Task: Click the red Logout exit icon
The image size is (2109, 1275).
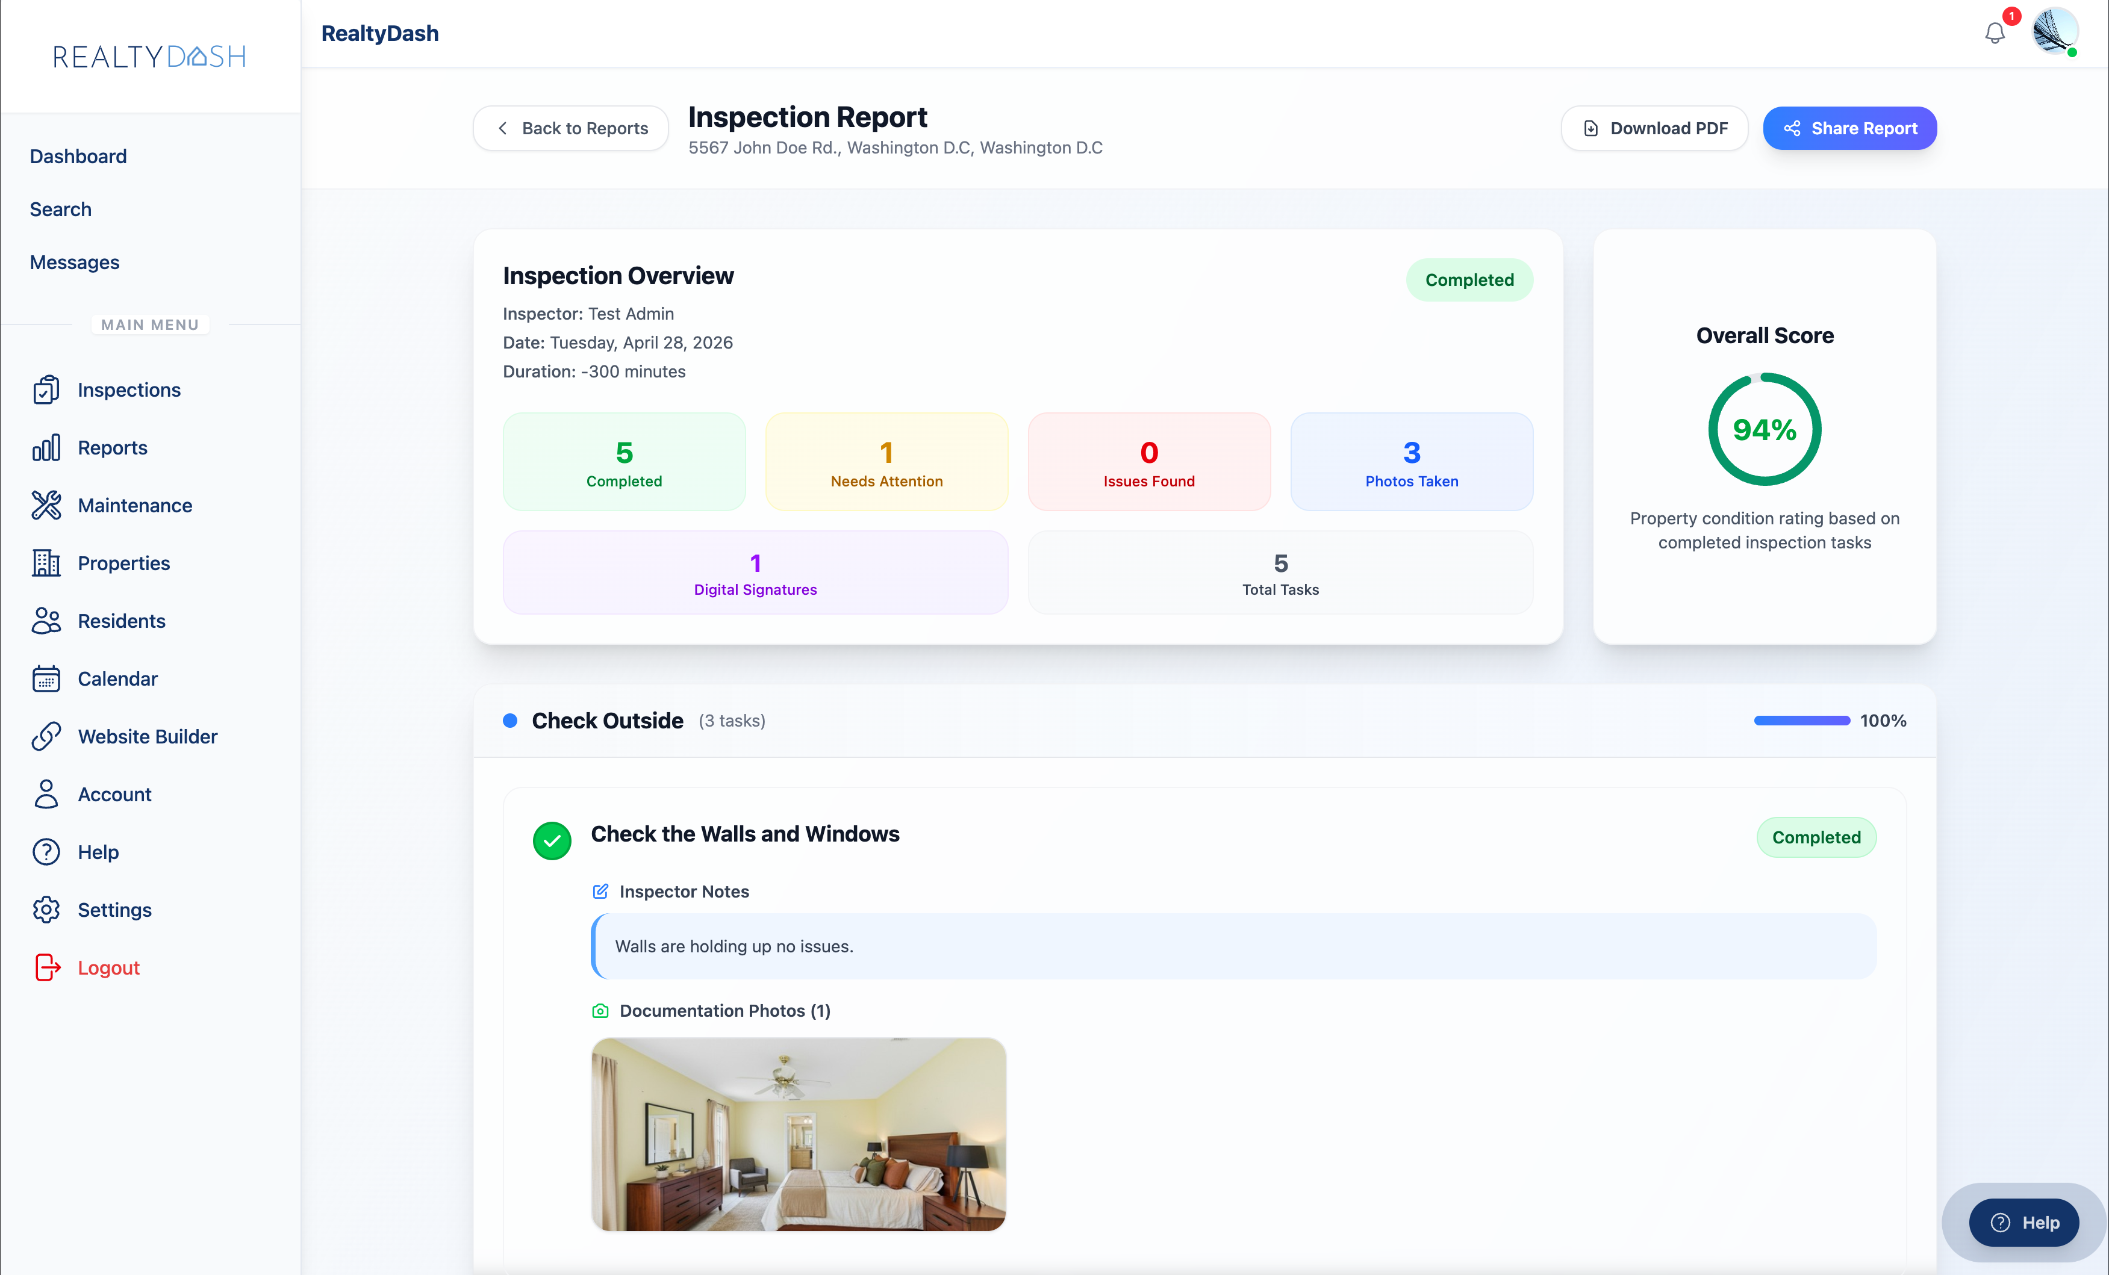Action: tap(48, 968)
